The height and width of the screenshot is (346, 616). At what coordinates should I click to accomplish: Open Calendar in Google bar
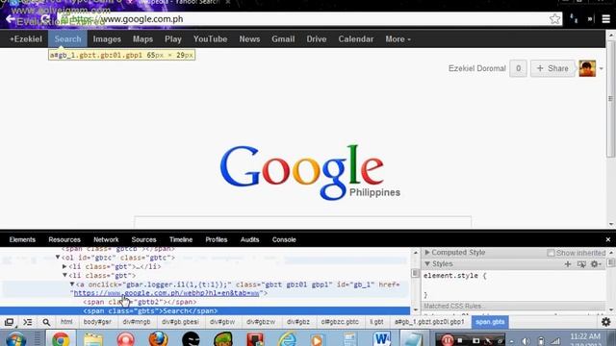(356, 39)
